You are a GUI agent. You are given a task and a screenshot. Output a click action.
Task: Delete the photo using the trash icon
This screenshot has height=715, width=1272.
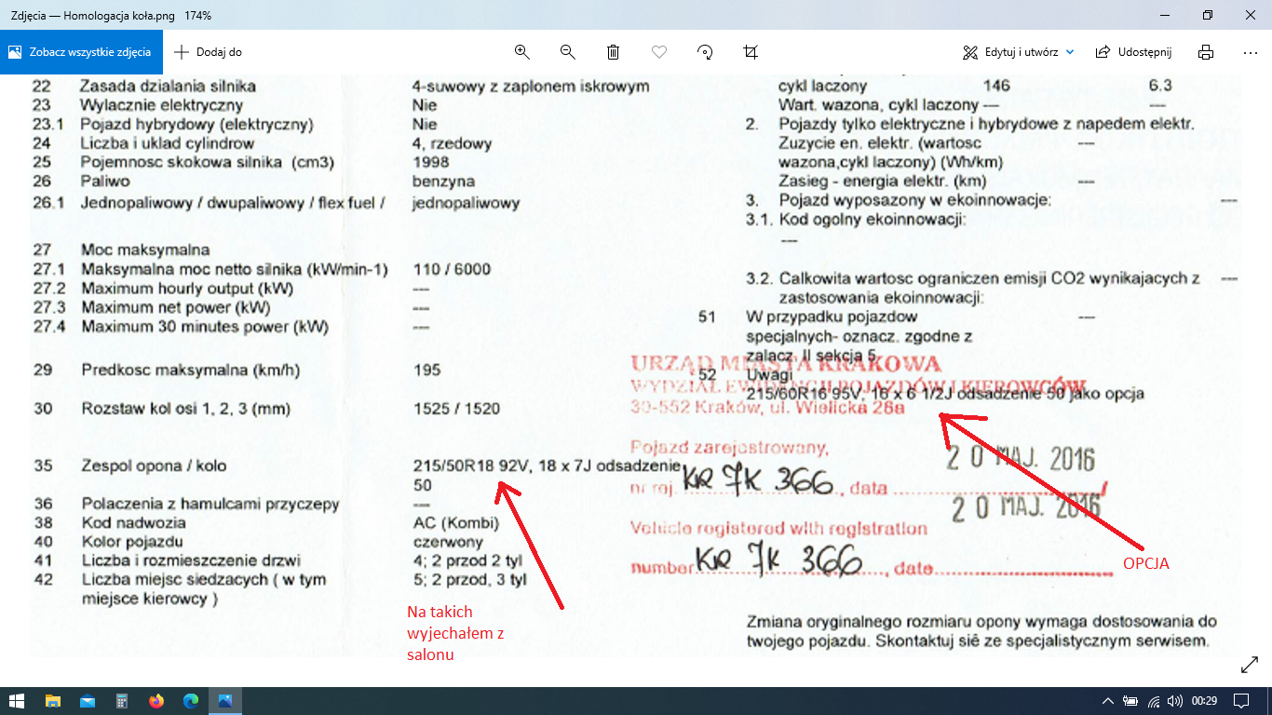pos(614,52)
